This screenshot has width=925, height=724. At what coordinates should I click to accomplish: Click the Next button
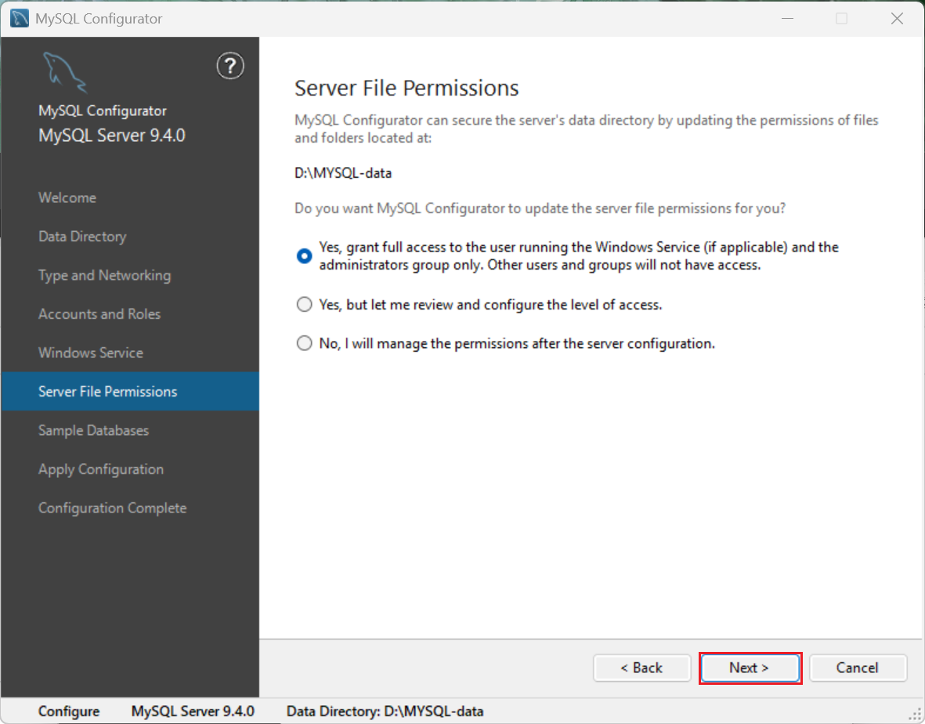click(750, 668)
